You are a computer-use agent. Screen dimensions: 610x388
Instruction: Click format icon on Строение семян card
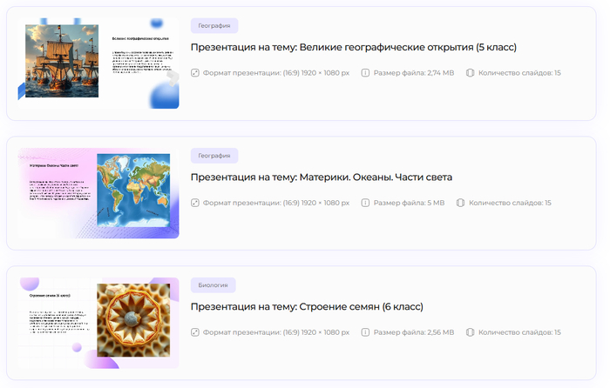pos(195,332)
